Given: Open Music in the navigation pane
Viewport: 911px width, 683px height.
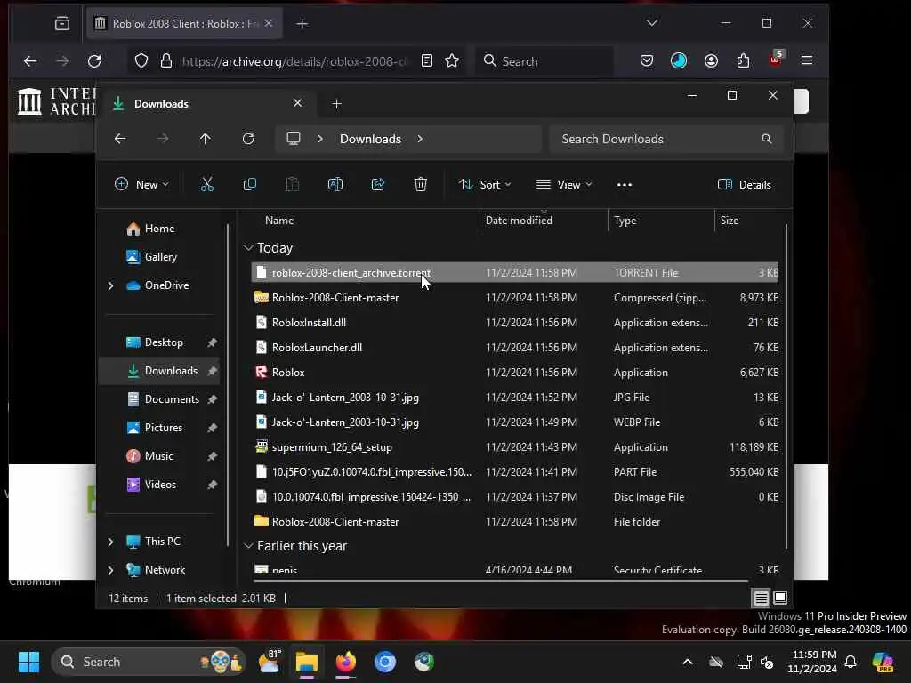Looking at the screenshot, I should (x=149, y=456).
